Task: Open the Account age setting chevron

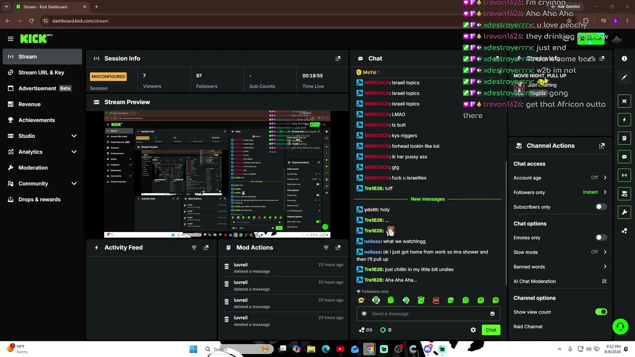Action: (x=605, y=178)
